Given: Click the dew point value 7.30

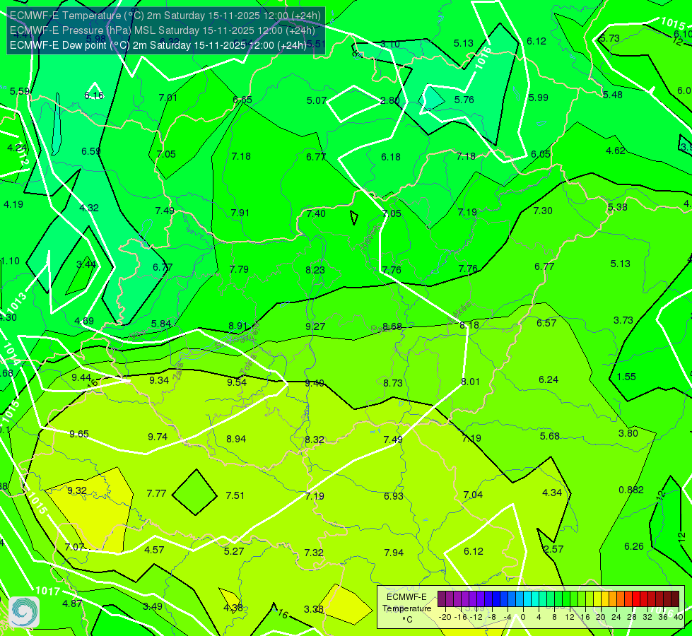Looking at the screenshot, I should coord(543,211).
